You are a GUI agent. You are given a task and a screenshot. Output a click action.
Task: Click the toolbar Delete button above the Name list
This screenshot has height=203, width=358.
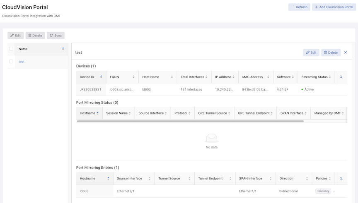35,36
